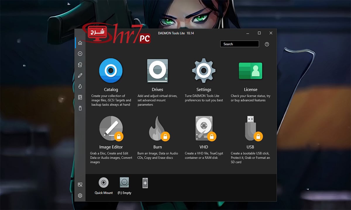
Task: Click the flame Burn icon in sidebar
Action: [80, 86]
